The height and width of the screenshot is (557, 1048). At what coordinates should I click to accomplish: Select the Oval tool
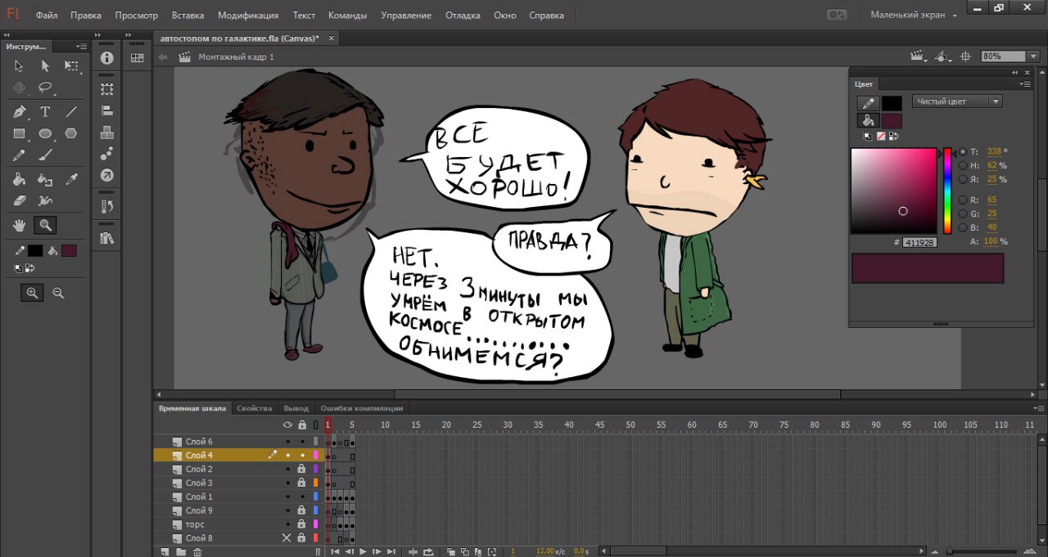pos(45,133)
